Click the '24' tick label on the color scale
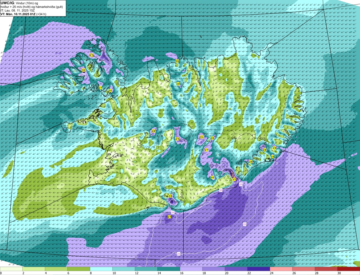The width and height of the screenshot is (360, 275). (x=271, y=273)
